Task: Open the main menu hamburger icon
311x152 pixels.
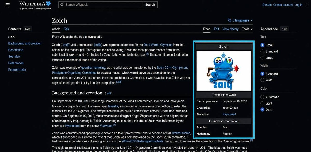Action: 8,5
